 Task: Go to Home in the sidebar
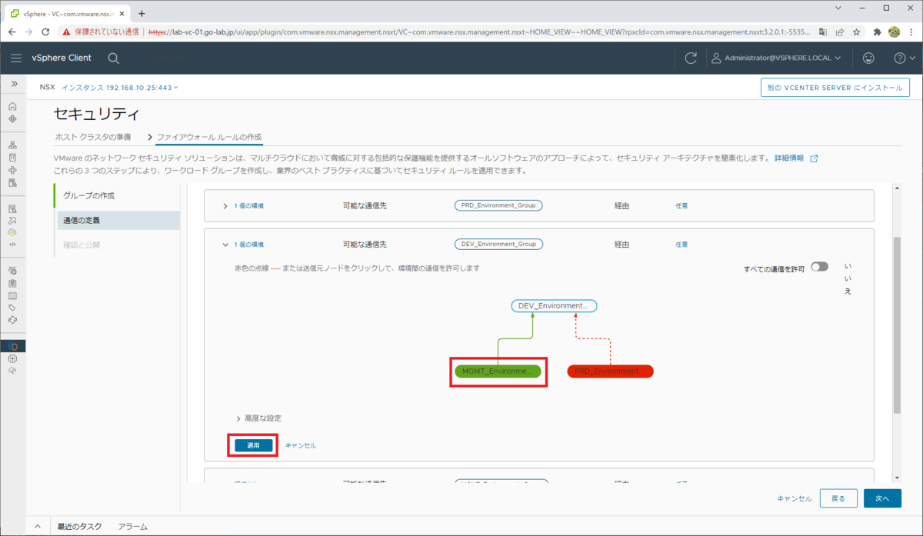tap(12, 106)
